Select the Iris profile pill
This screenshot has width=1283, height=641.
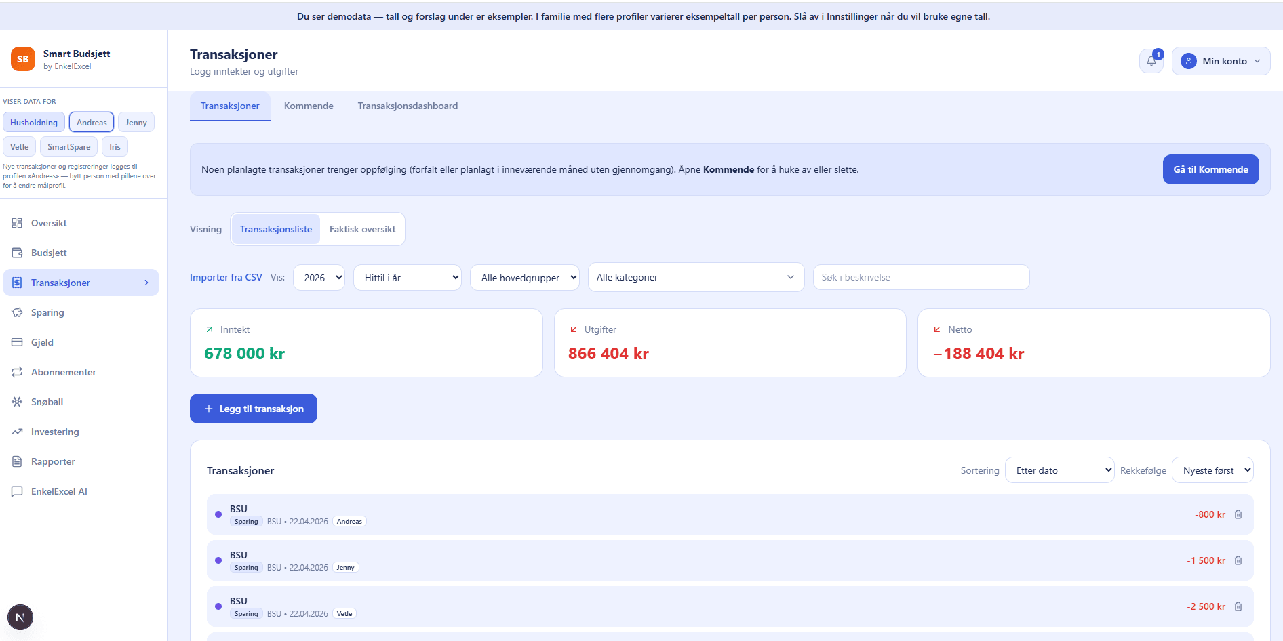tap(115, 147)
